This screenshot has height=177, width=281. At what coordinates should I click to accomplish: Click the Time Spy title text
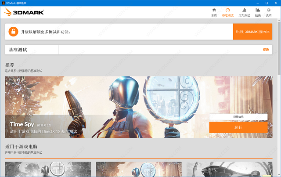point(22,124)
